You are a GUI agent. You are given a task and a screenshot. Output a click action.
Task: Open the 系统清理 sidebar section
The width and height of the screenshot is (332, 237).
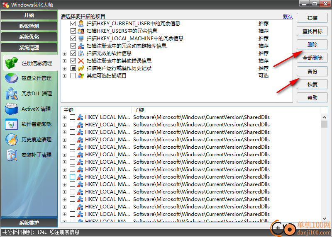29,48
